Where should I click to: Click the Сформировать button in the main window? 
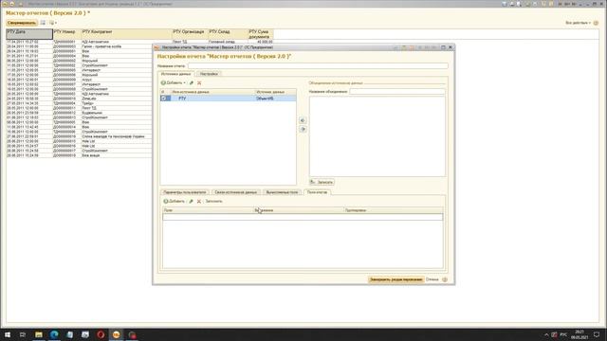click(x=22, y=23)
